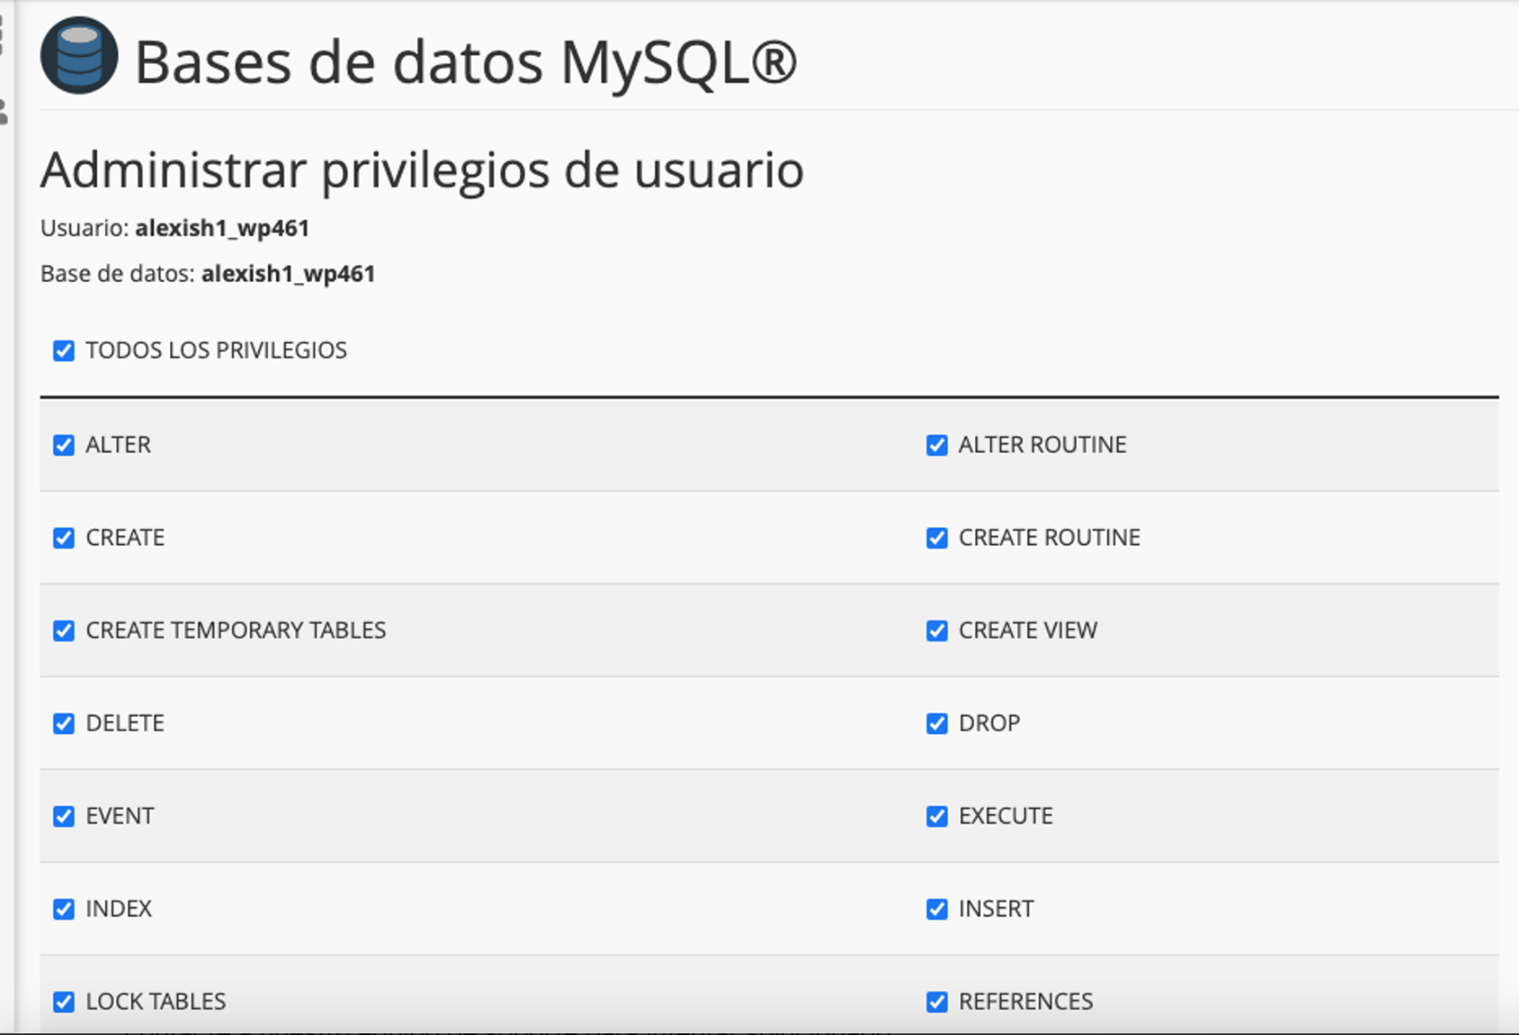Click the username alexish1_wp461 text
Viewport: 1519px width, 1035px height.
click(222, 228)
